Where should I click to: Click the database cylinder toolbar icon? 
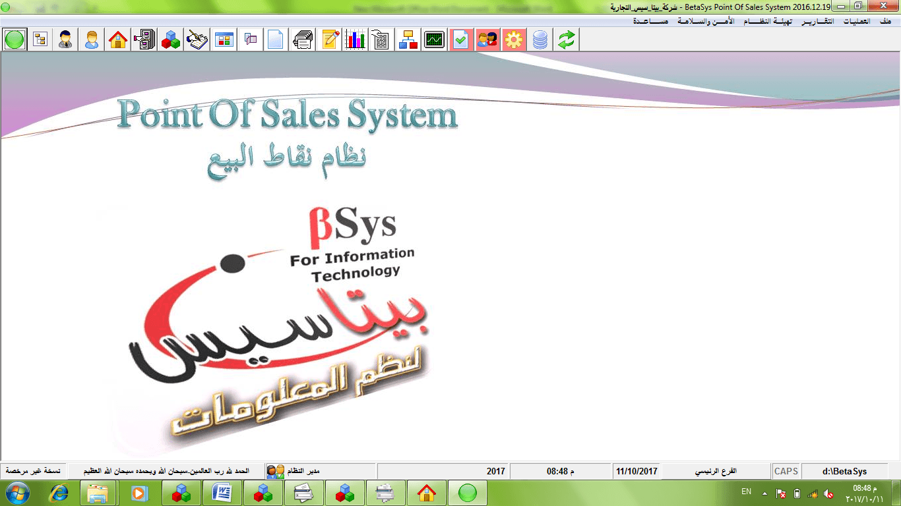[540, 40]
